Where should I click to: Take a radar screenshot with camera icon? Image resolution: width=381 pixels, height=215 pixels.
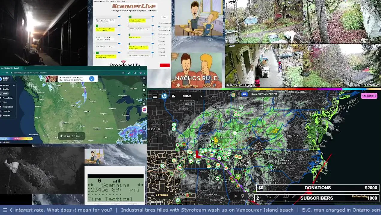pyautogui.click(x=251, y=196)
